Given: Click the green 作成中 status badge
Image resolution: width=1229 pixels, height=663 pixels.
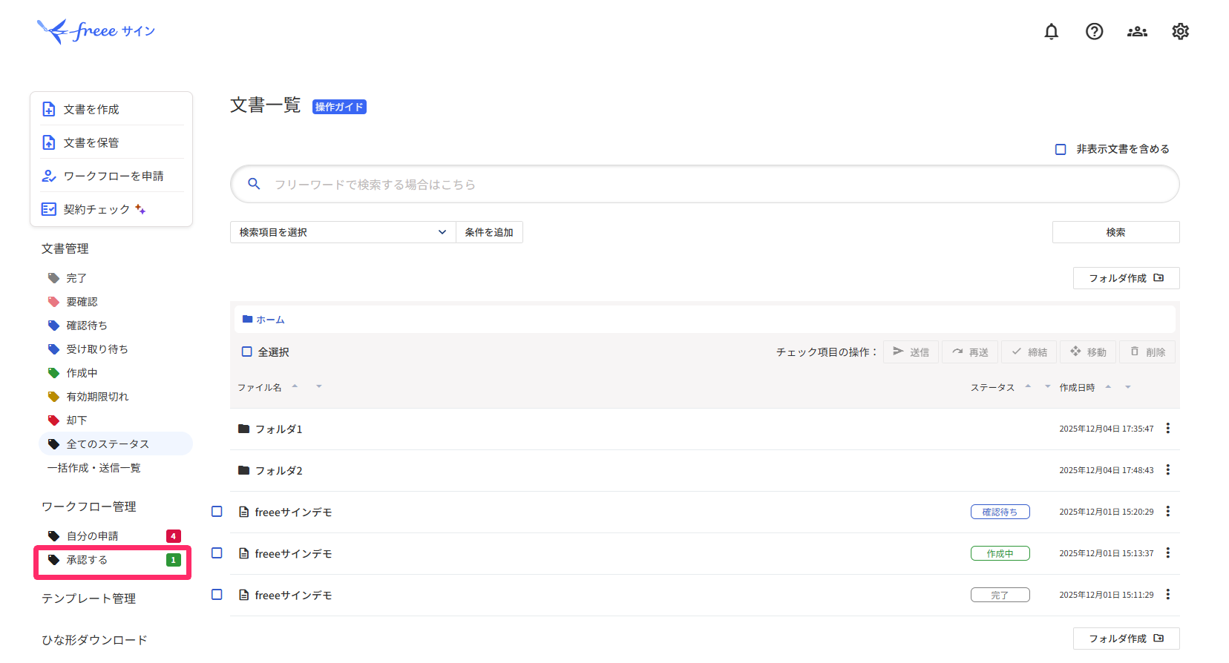Looking at the screenshot, I should pyautogui.click(x=1000, y=553).
